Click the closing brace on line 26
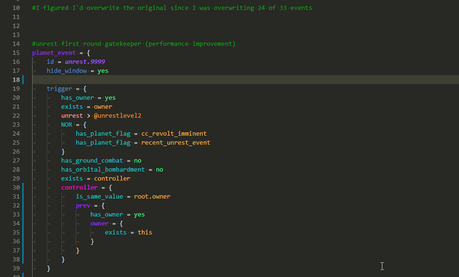Viewport: 459px width, 277px height. click(63, 152)
